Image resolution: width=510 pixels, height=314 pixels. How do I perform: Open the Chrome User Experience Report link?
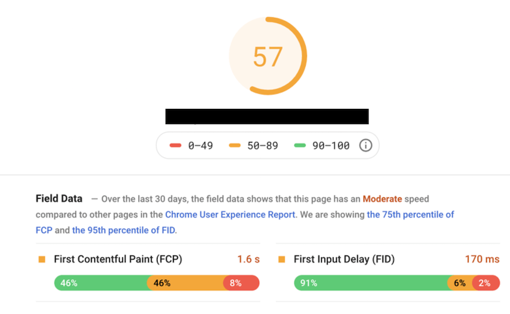tap(230, 215)
